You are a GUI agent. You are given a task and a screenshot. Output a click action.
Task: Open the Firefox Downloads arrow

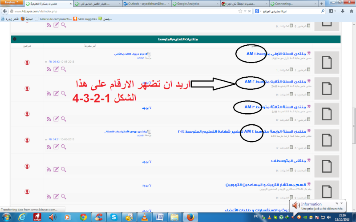point(343,11)
